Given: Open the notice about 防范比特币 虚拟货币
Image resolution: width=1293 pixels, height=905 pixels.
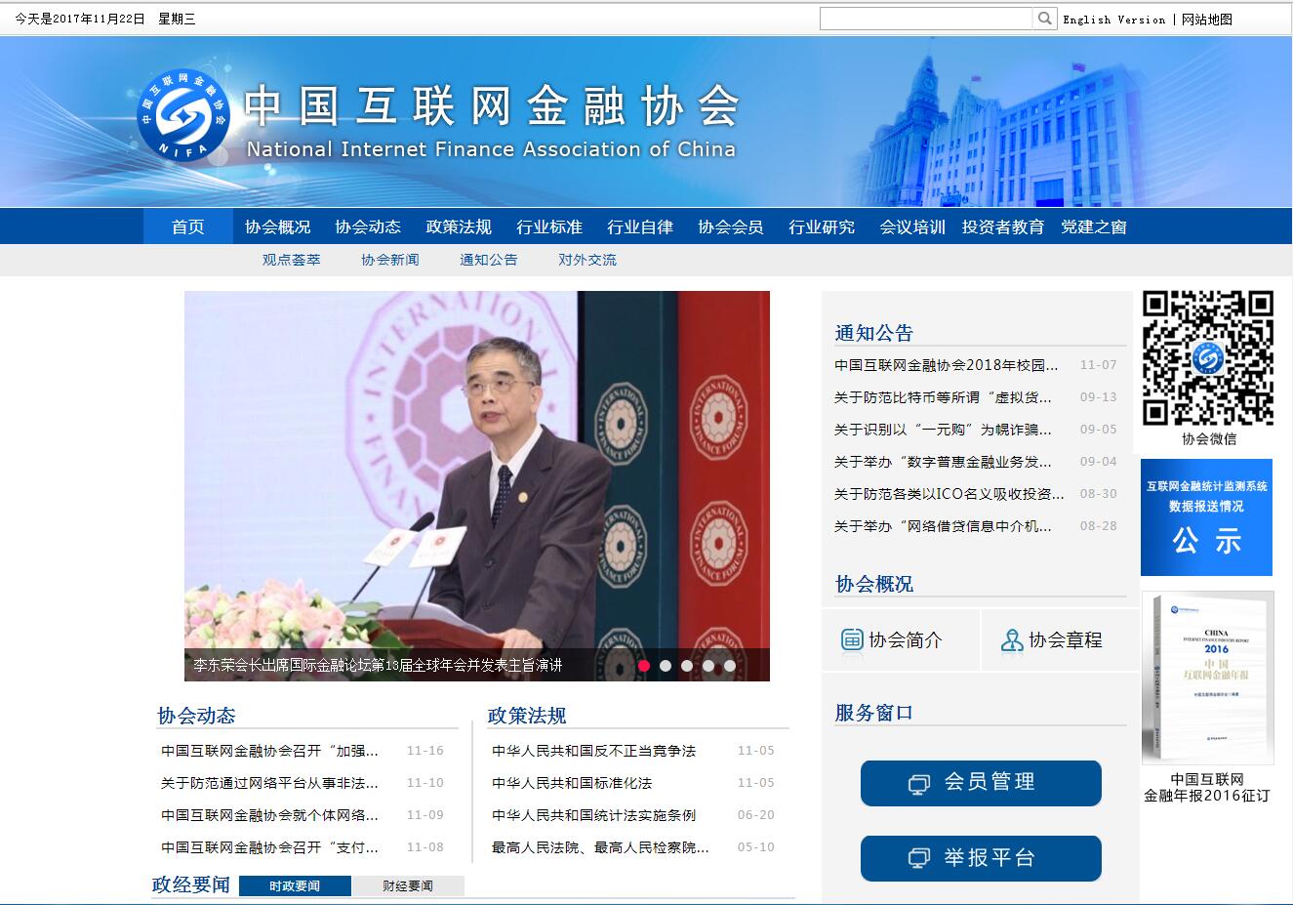Looking at the screenshot, I should (944, 397).
